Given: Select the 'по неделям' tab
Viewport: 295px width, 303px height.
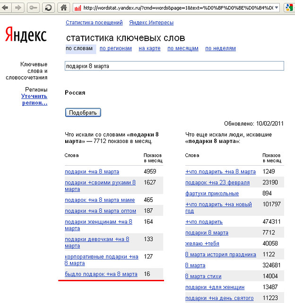Looking at the screenshot, I should point(220,48).
